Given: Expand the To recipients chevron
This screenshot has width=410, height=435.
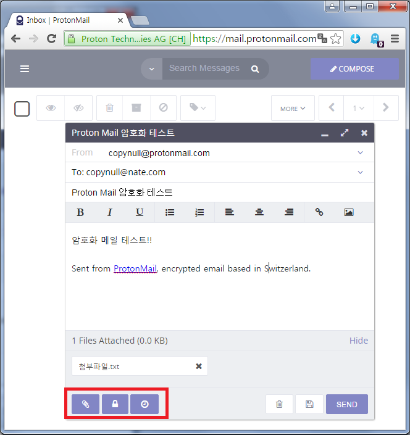Looking at the screenshot, I should tap(361, 172).
